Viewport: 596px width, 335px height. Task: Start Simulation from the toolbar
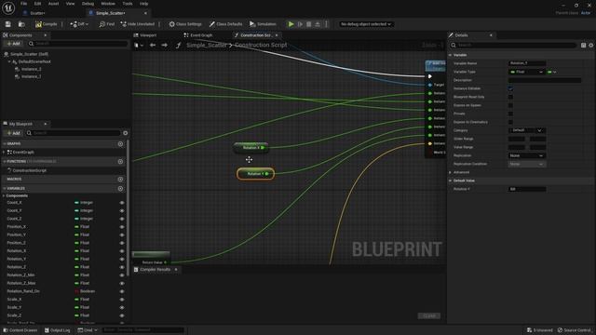263,24
